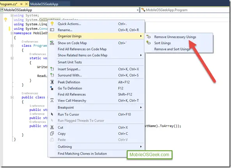Viewport: 231px width, 168px height.
Task: Click the Quick Actions lightbulb icon in menu
Action: click(52, 23)
